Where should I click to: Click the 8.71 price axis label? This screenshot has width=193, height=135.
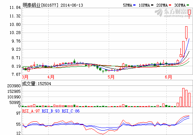(x=16, y=58)
